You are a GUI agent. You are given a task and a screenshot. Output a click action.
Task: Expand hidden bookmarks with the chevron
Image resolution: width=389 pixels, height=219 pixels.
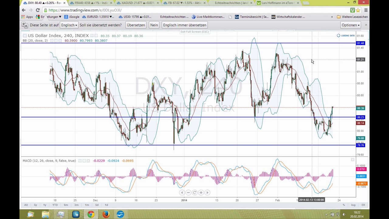[332, 17]
